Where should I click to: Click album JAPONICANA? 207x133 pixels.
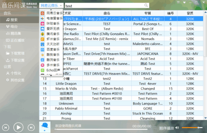tap(148, 54)
